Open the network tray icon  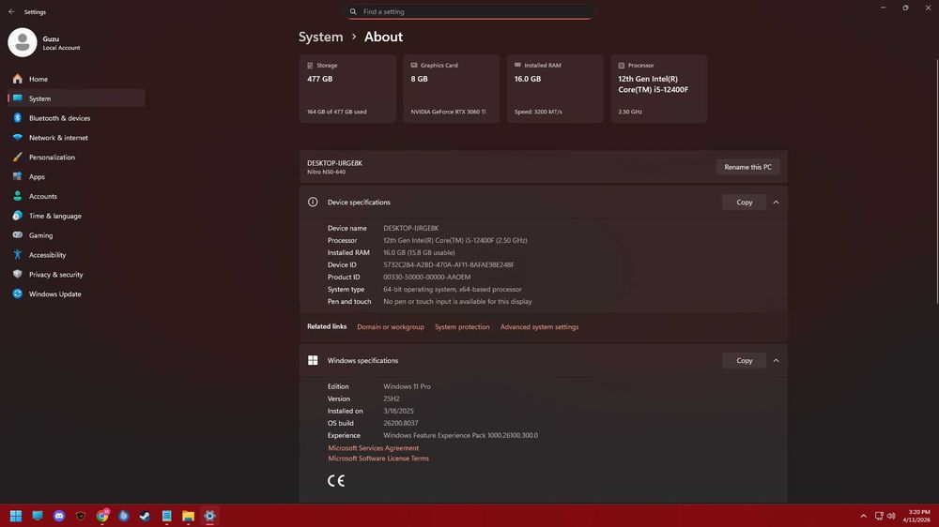[x=879, y=516]
